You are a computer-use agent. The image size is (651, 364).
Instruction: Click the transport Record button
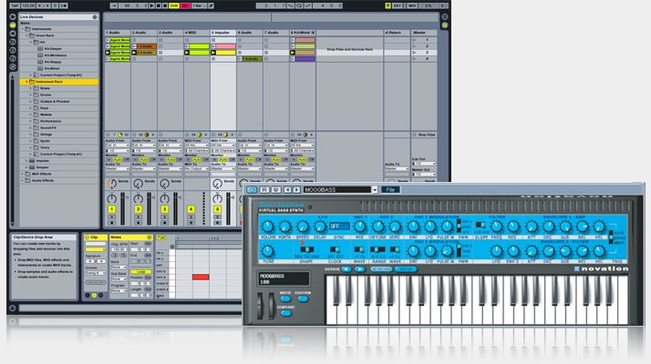point(165,5)
